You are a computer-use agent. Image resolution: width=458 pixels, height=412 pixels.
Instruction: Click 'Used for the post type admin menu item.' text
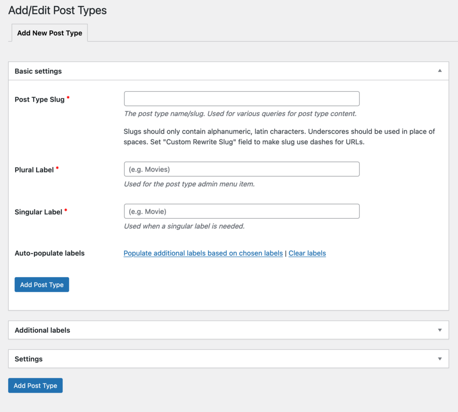click(x=189, y=184)
